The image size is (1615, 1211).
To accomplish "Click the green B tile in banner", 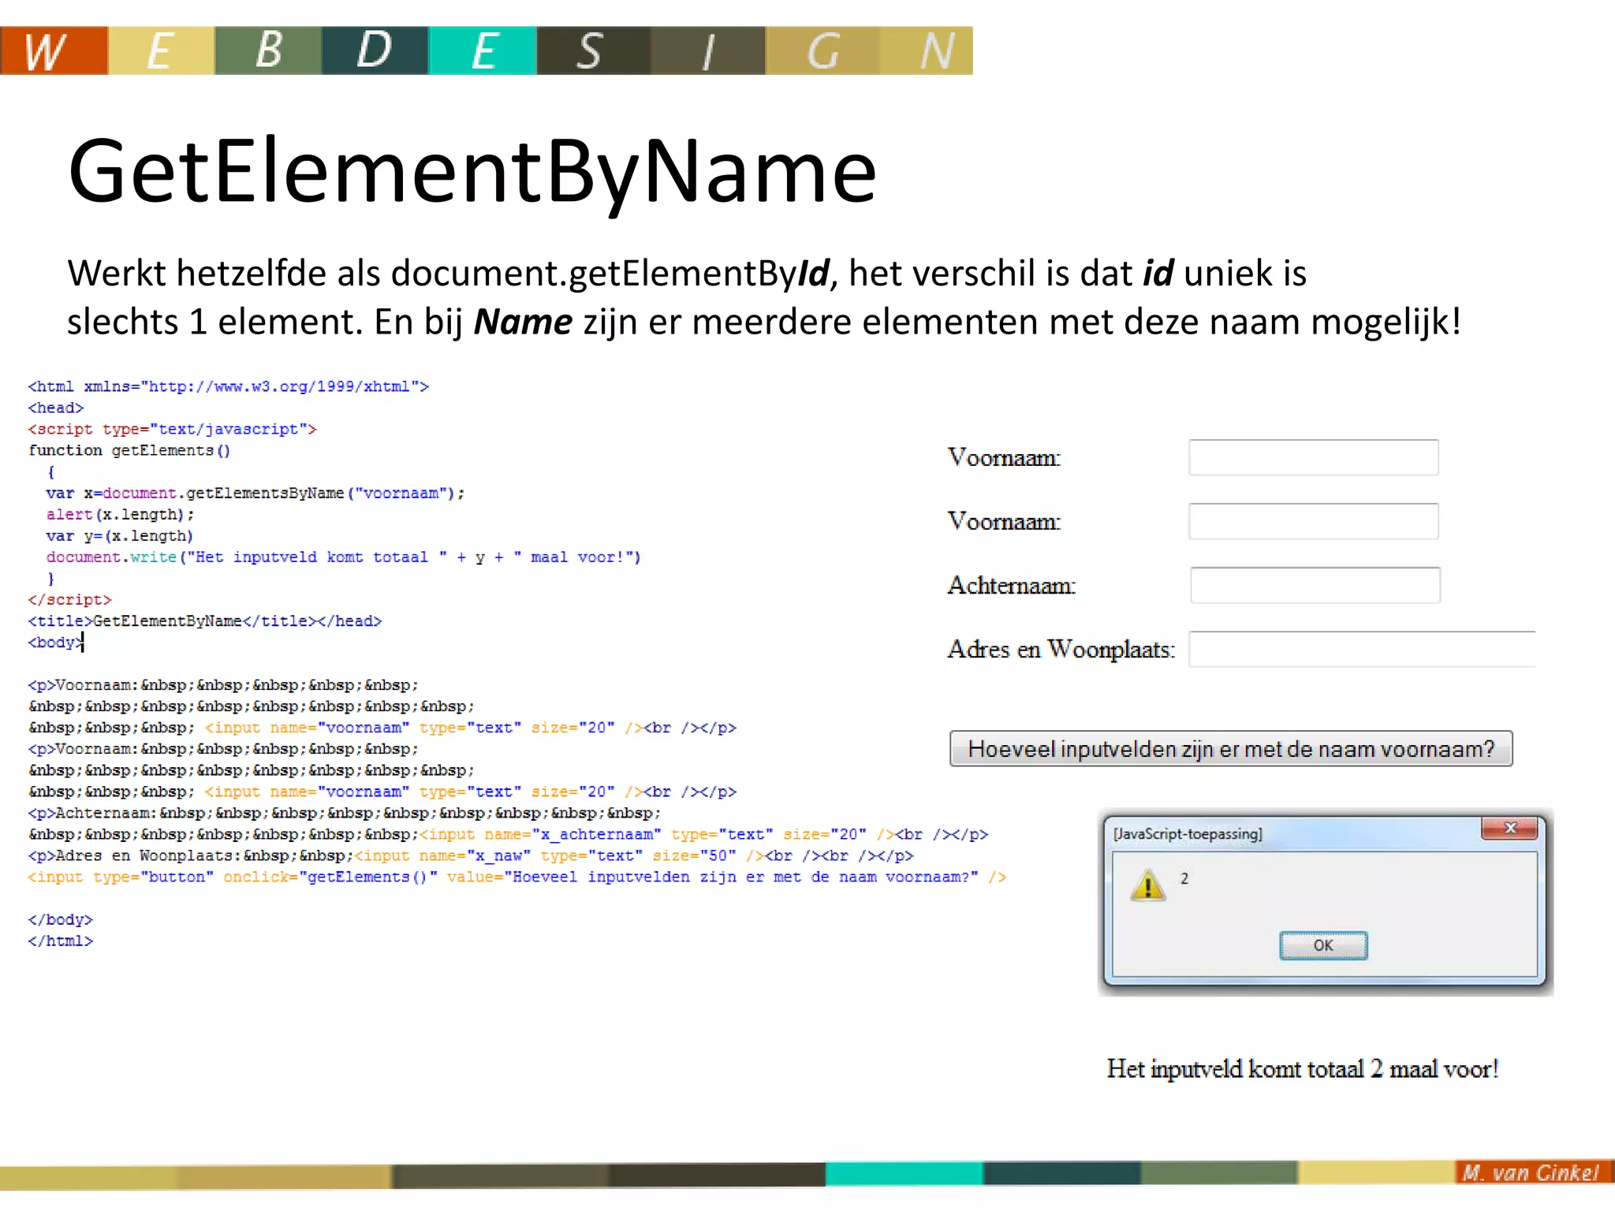I will [x=268, y=50].
